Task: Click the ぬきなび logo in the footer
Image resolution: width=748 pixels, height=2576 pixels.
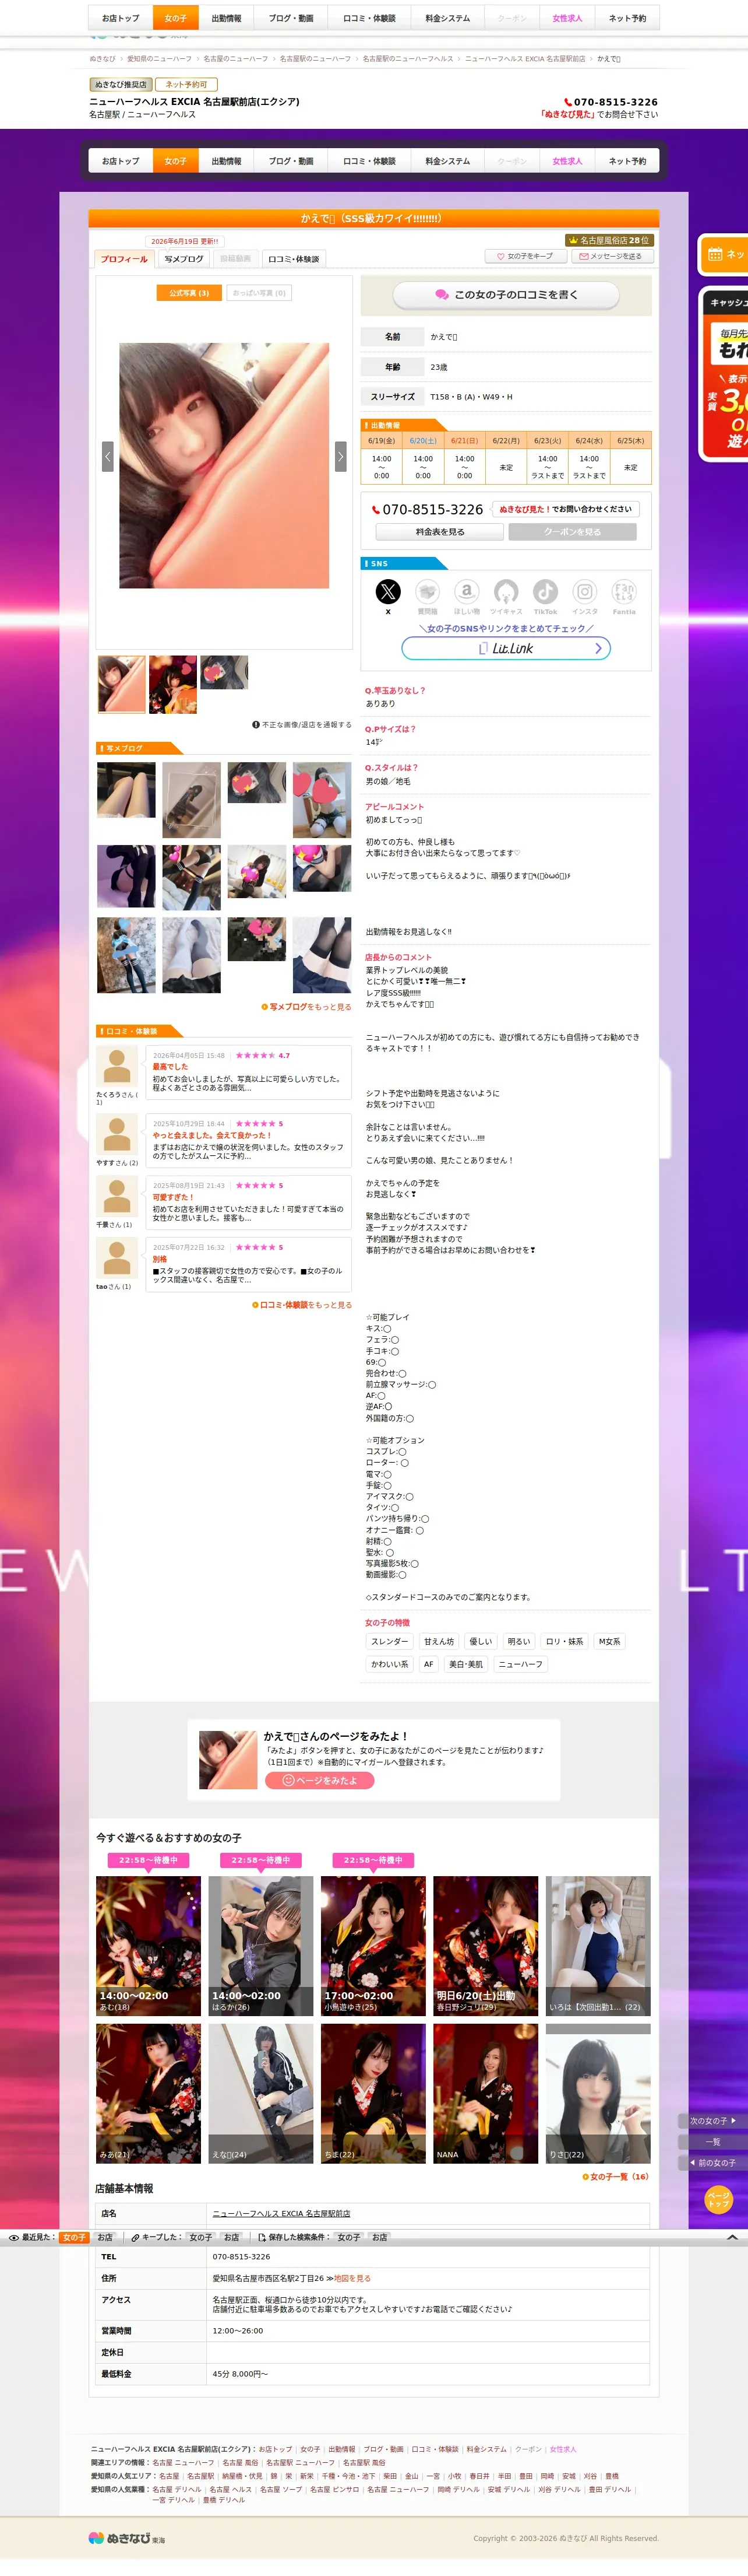Action: tap(127, 2538)
